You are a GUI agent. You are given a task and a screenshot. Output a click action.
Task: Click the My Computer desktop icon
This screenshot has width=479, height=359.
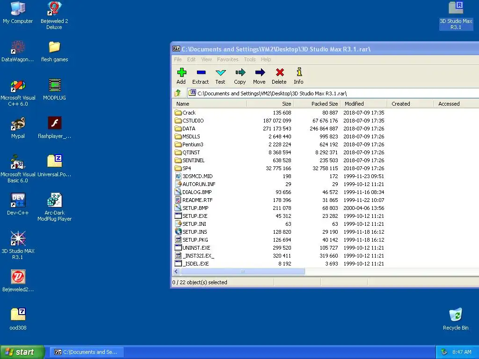18,13
